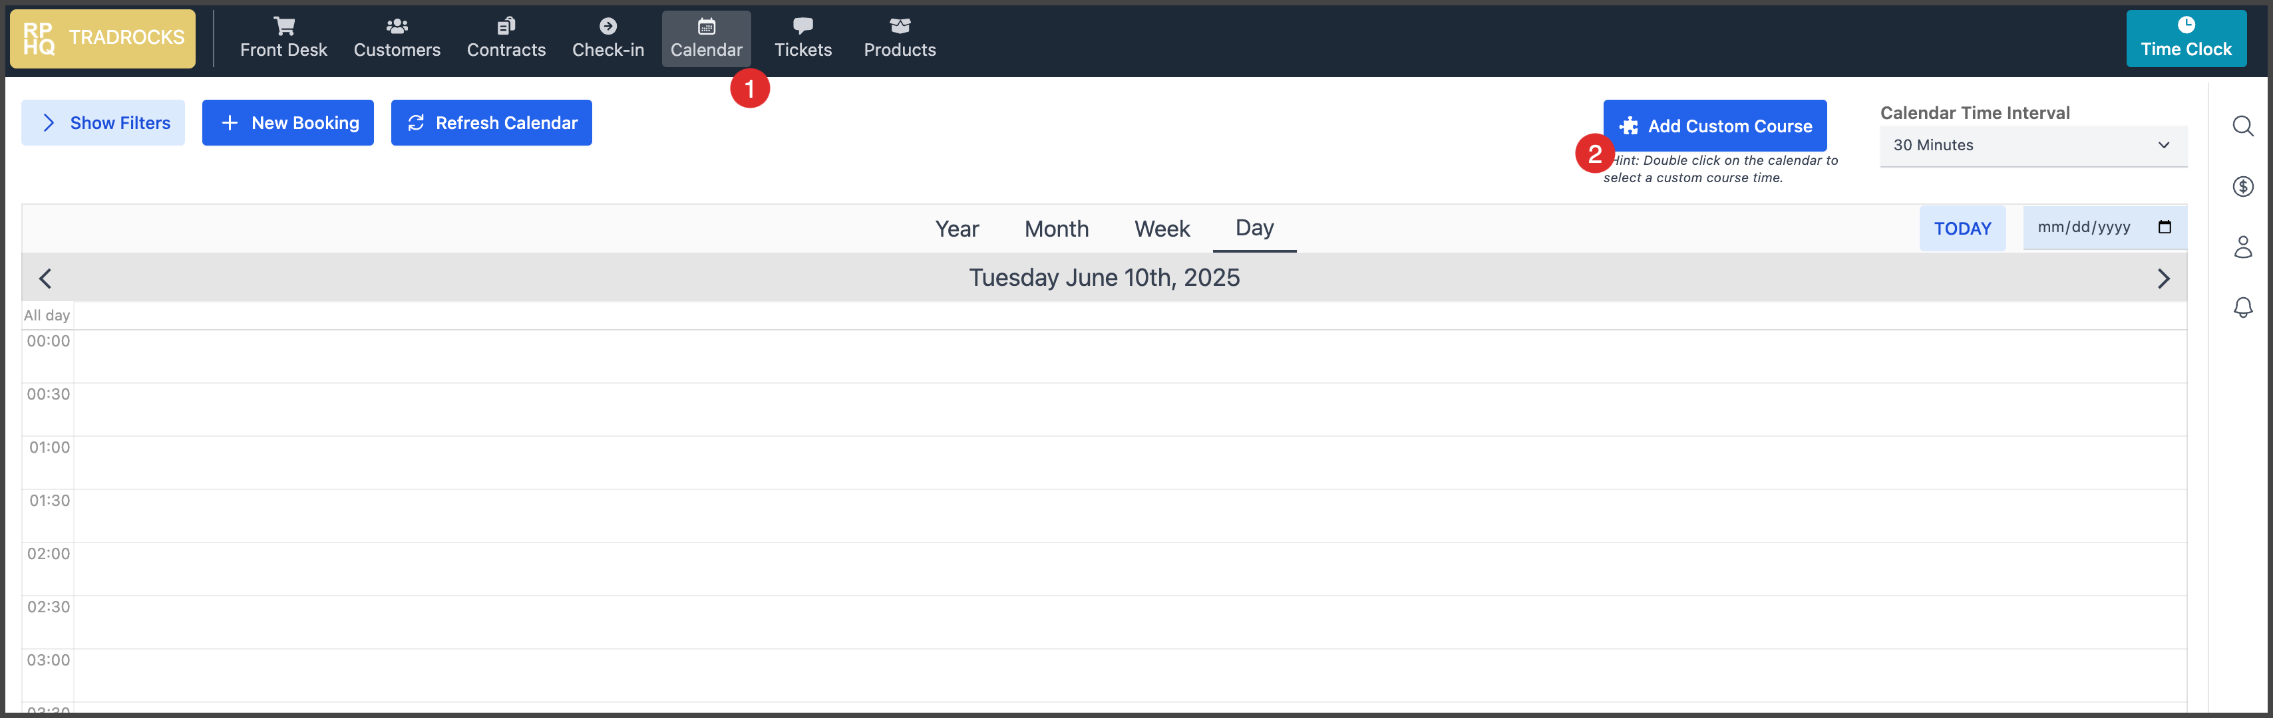Go to Contracts in navigation bar
The width and height of the screenshot is (2273, 718).
(506, 39)
